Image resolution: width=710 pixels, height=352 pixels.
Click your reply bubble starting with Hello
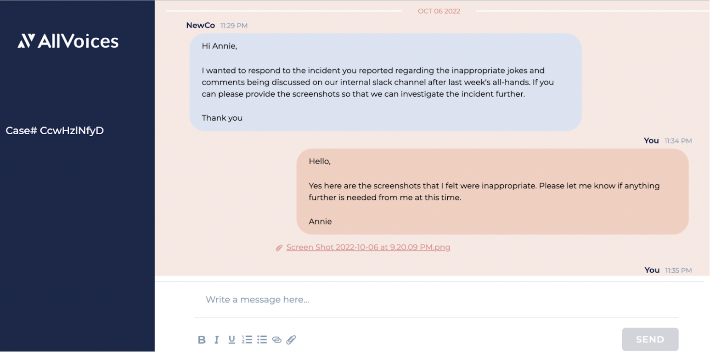(492, 192)
